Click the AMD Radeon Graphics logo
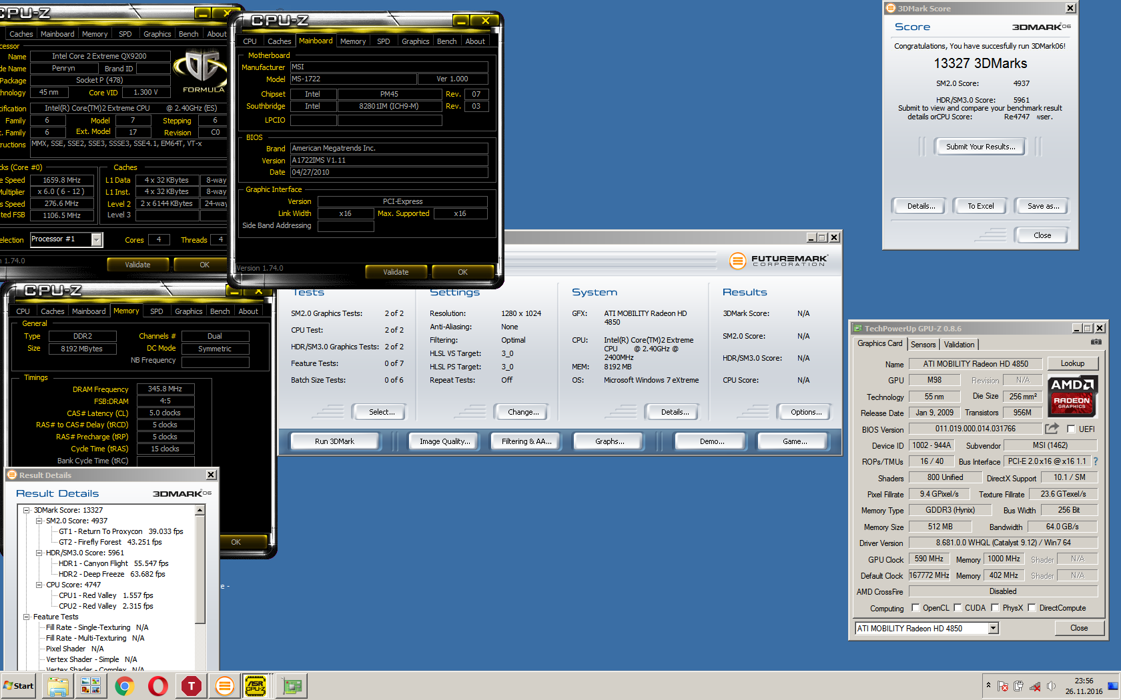Image resolution: width=1121 pixels, height=700 pixels. coord(1072,396)
